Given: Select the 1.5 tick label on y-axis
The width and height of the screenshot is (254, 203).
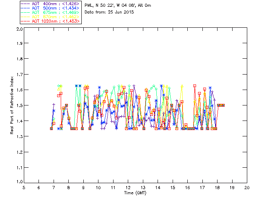Looking at the screenshot, I should coord(19,105).
